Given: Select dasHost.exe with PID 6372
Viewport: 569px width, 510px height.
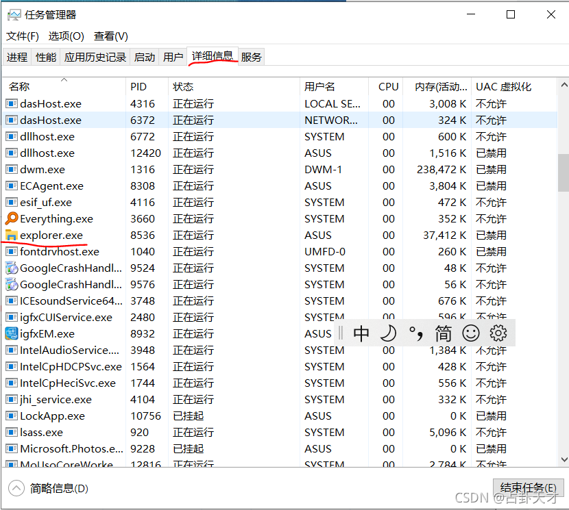Looking at the screenshot, I should pyautogui.click(x=280, y=120).
